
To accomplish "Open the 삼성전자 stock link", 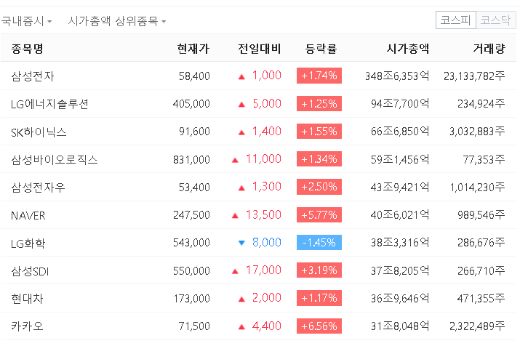I will tap(33, 76).
